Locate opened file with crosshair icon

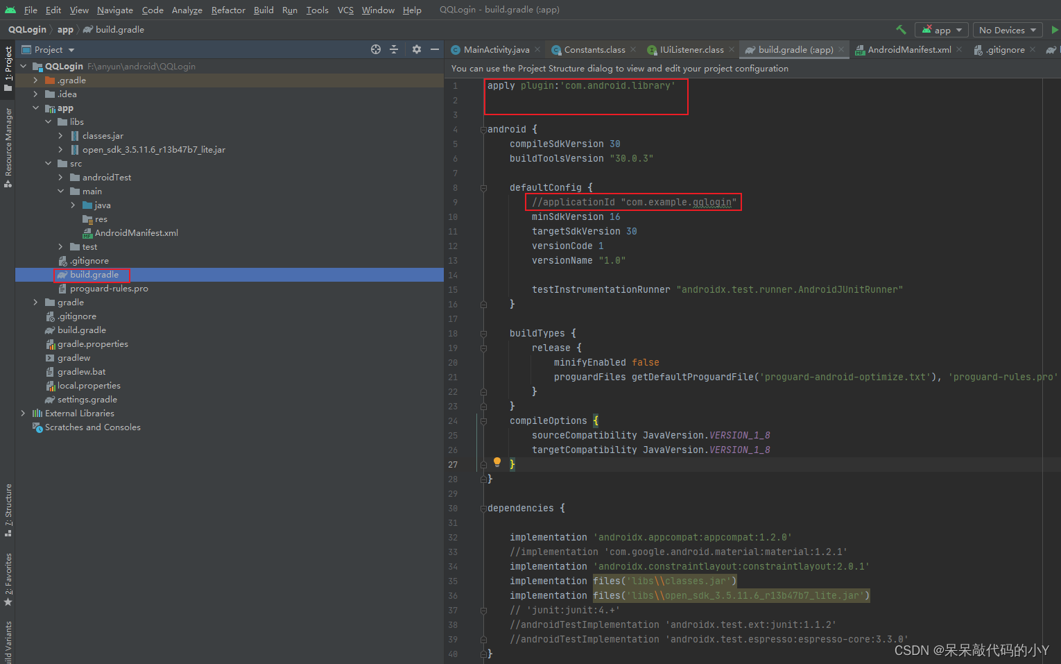coord(376,49)
